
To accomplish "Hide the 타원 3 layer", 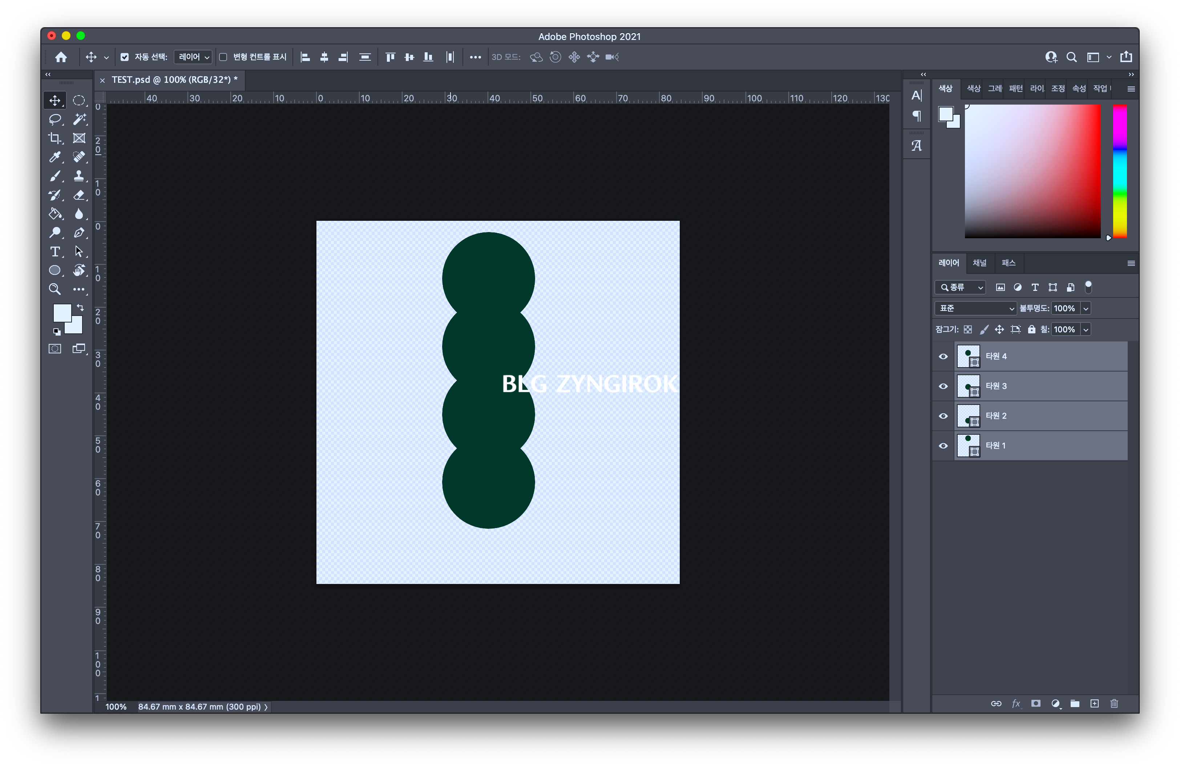I will tap(943, 386).
